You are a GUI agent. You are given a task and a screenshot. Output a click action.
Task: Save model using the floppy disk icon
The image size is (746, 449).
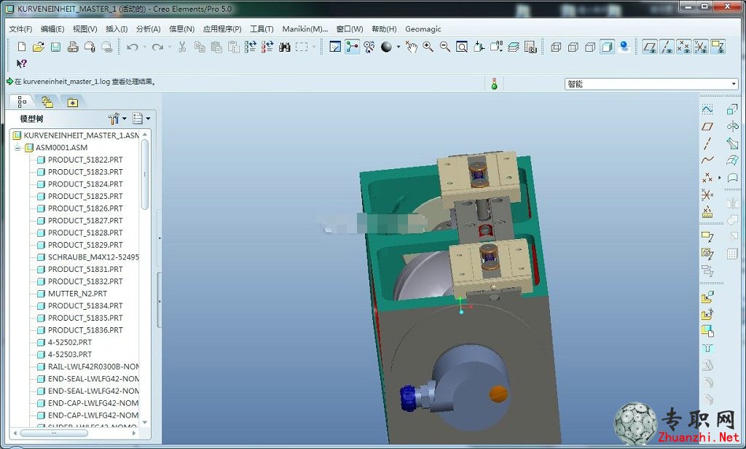click(55, 47)
